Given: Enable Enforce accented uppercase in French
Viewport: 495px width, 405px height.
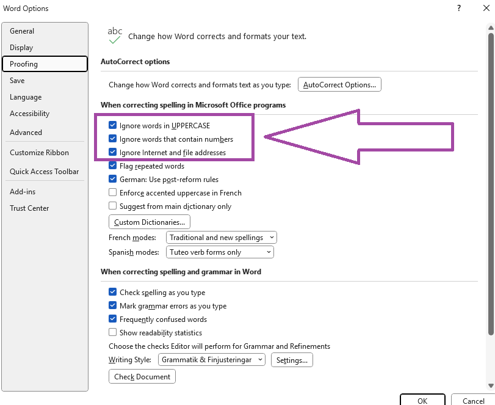Looking at the screenshot, I should (112, 192).
